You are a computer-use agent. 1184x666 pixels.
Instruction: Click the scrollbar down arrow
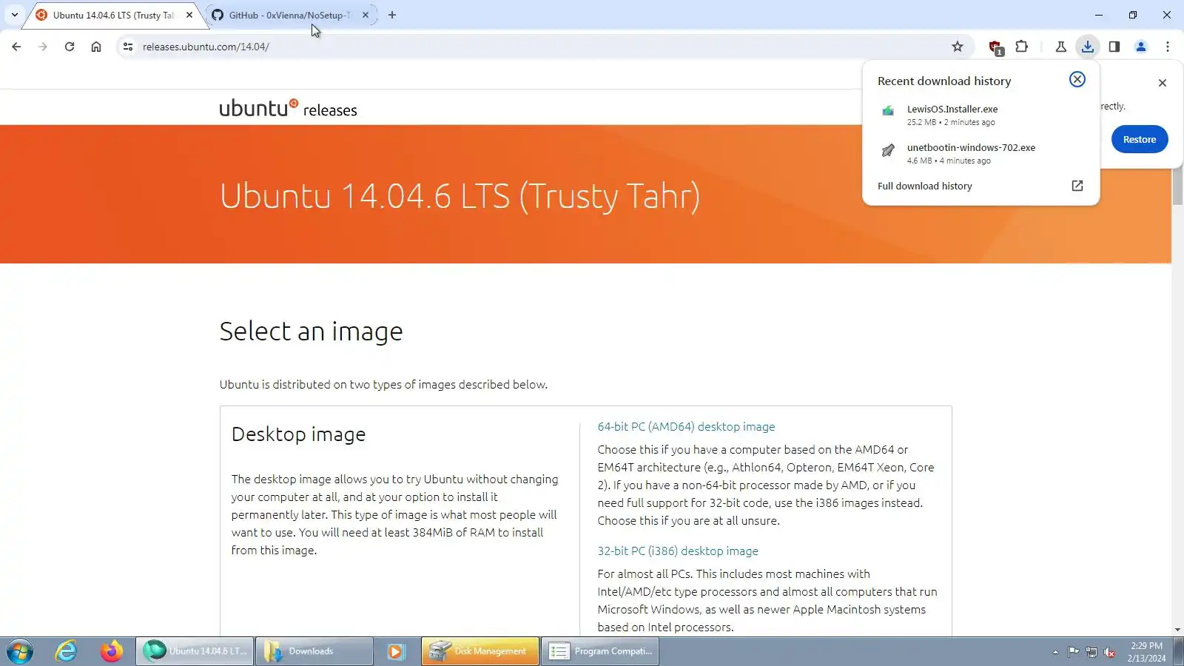click(1177, 630)
